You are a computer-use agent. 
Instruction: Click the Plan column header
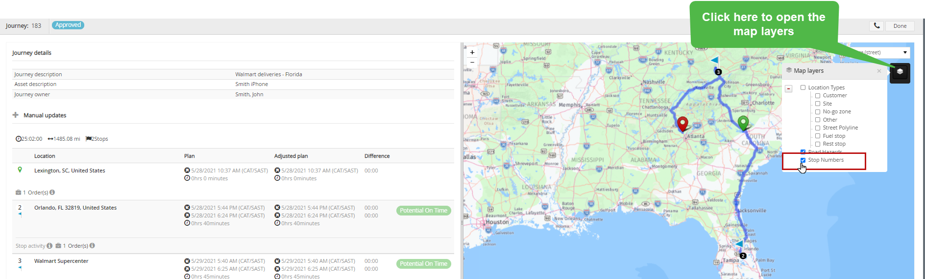click(189, 156)
